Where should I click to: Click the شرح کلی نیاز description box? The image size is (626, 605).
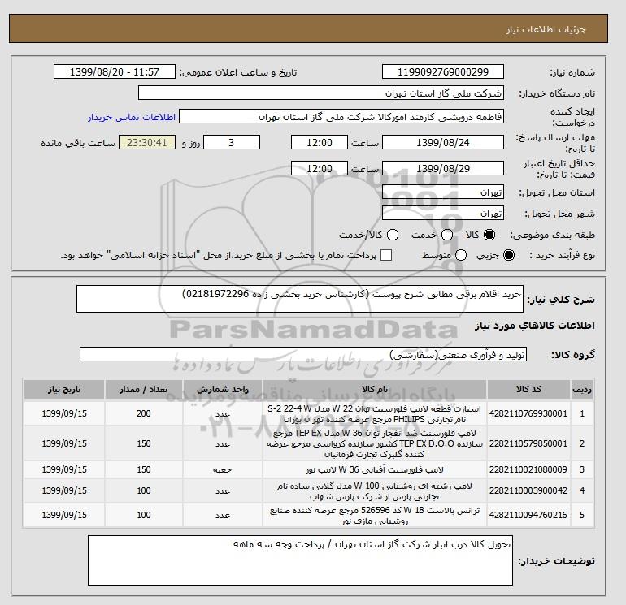pos(300,299)
